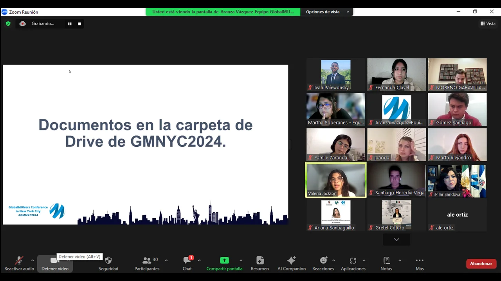Click the red Abandonar button
This screenshot has height=281, width=501.
[x=481, y=263]
